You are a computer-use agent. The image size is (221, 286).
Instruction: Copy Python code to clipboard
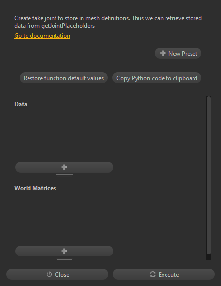tap(157, 78)
